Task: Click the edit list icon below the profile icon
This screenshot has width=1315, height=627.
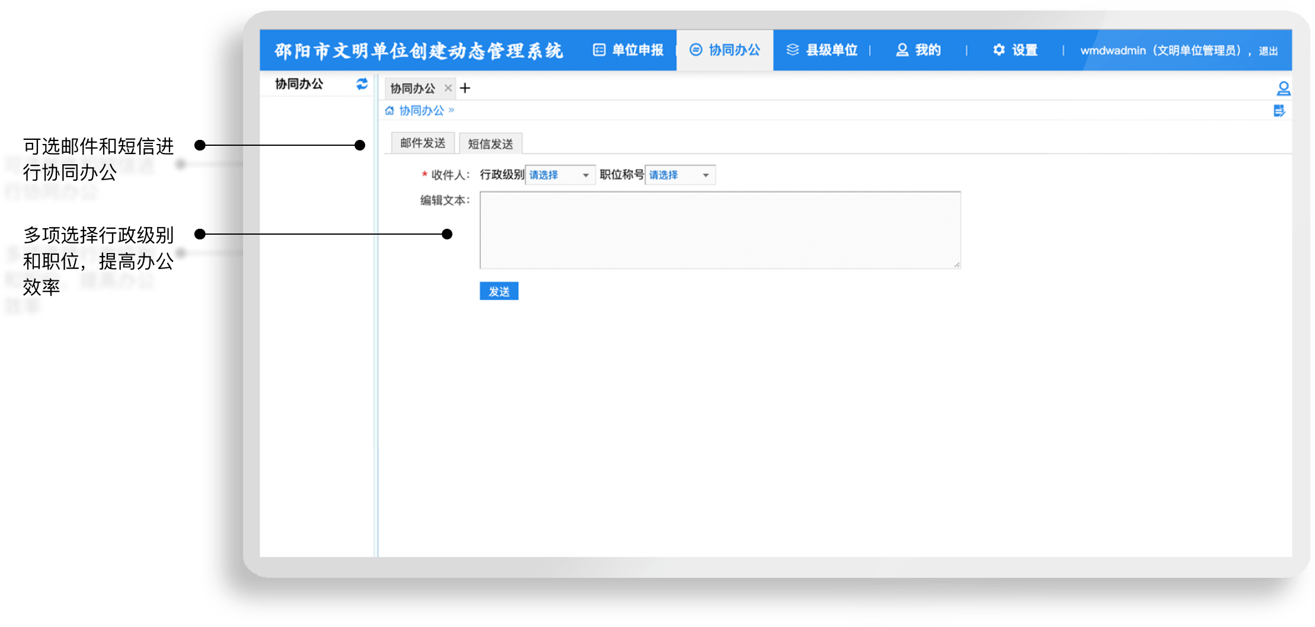Action: [1279, 111]
